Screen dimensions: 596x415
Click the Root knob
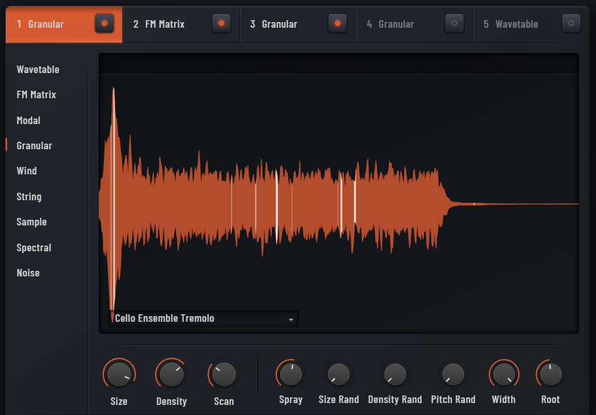click(551, 374)
